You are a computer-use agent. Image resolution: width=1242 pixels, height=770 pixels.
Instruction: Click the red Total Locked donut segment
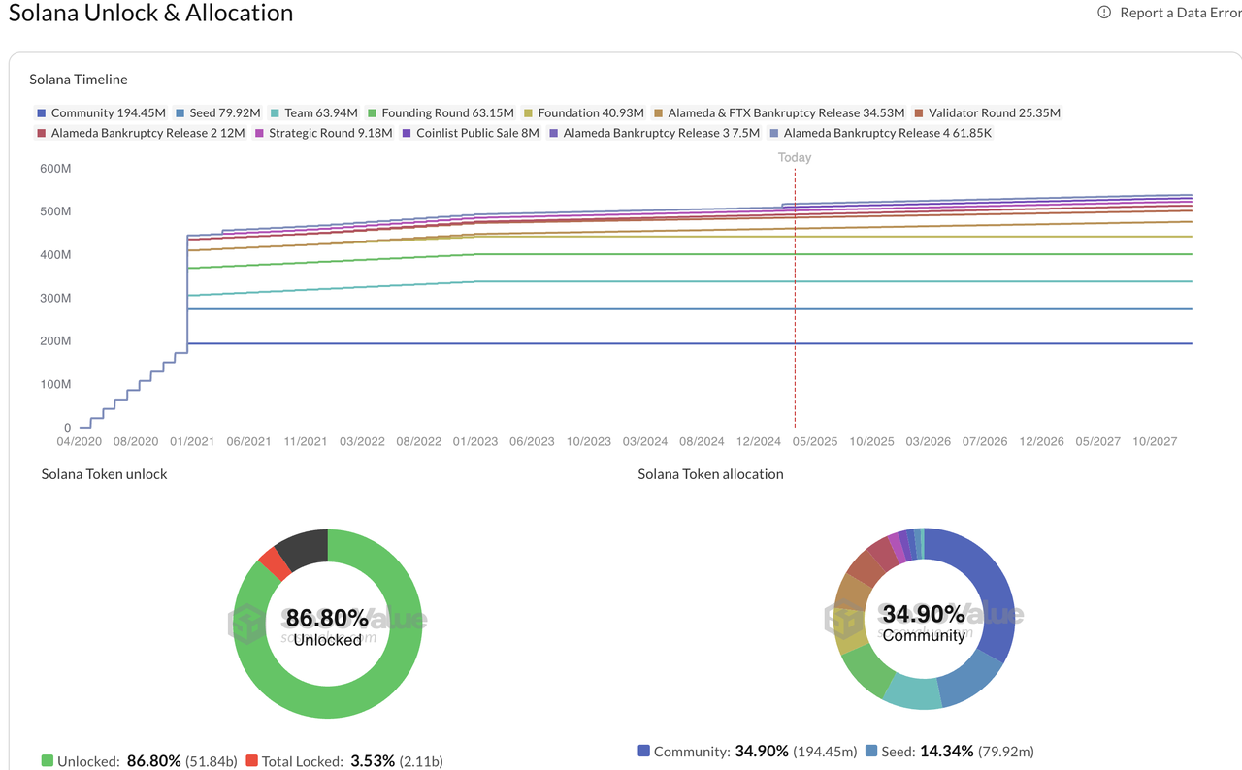tap(275, 563)
